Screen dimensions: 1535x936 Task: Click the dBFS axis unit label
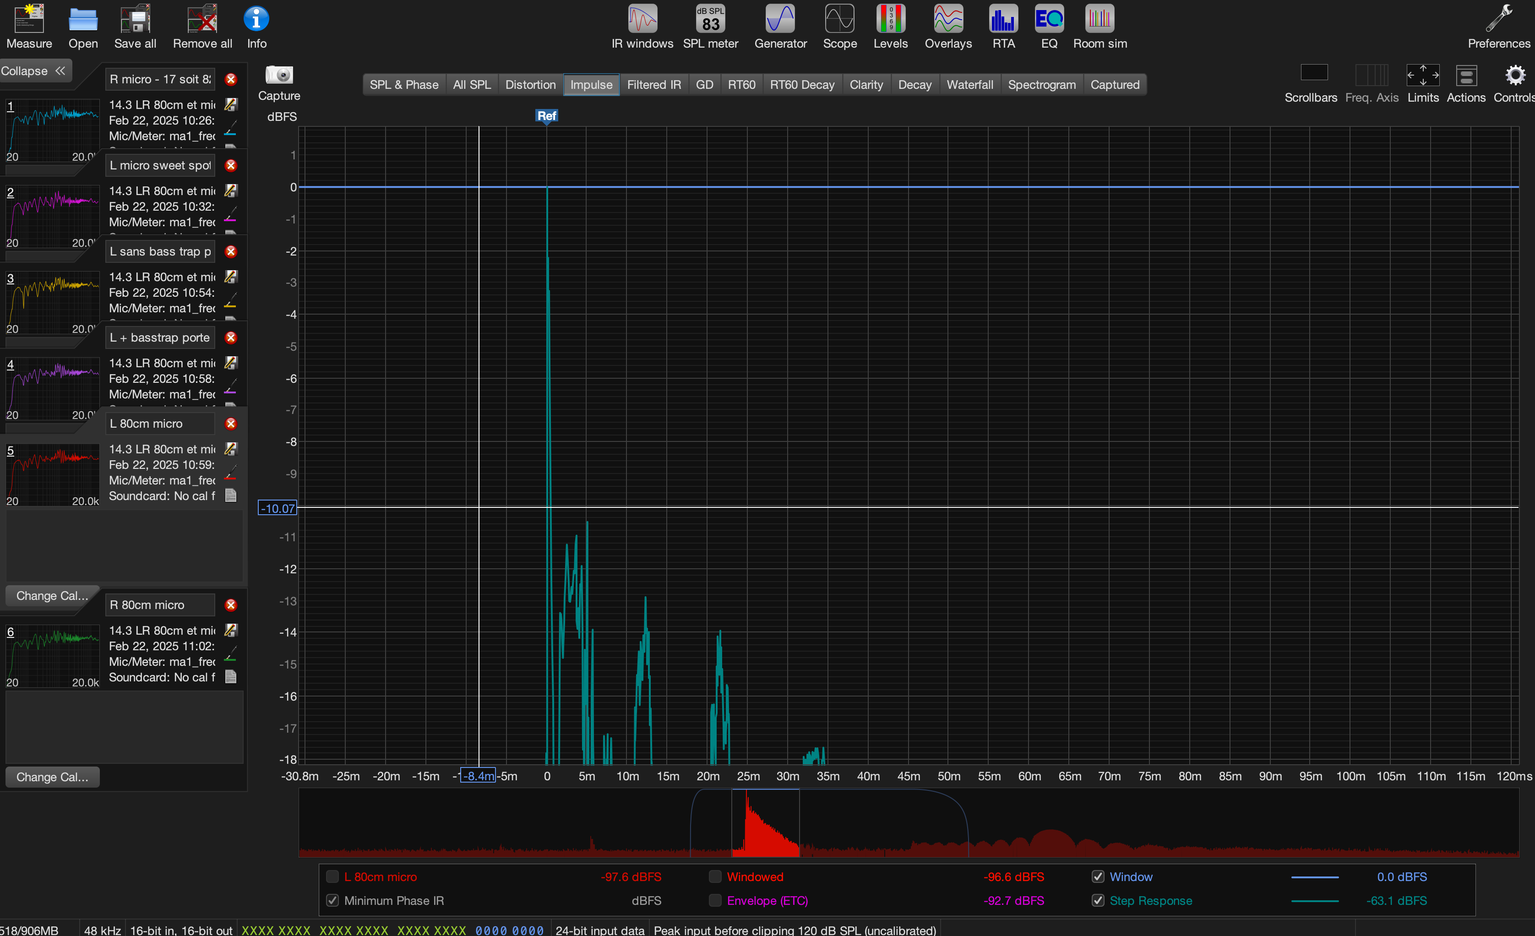click(282, 116)
